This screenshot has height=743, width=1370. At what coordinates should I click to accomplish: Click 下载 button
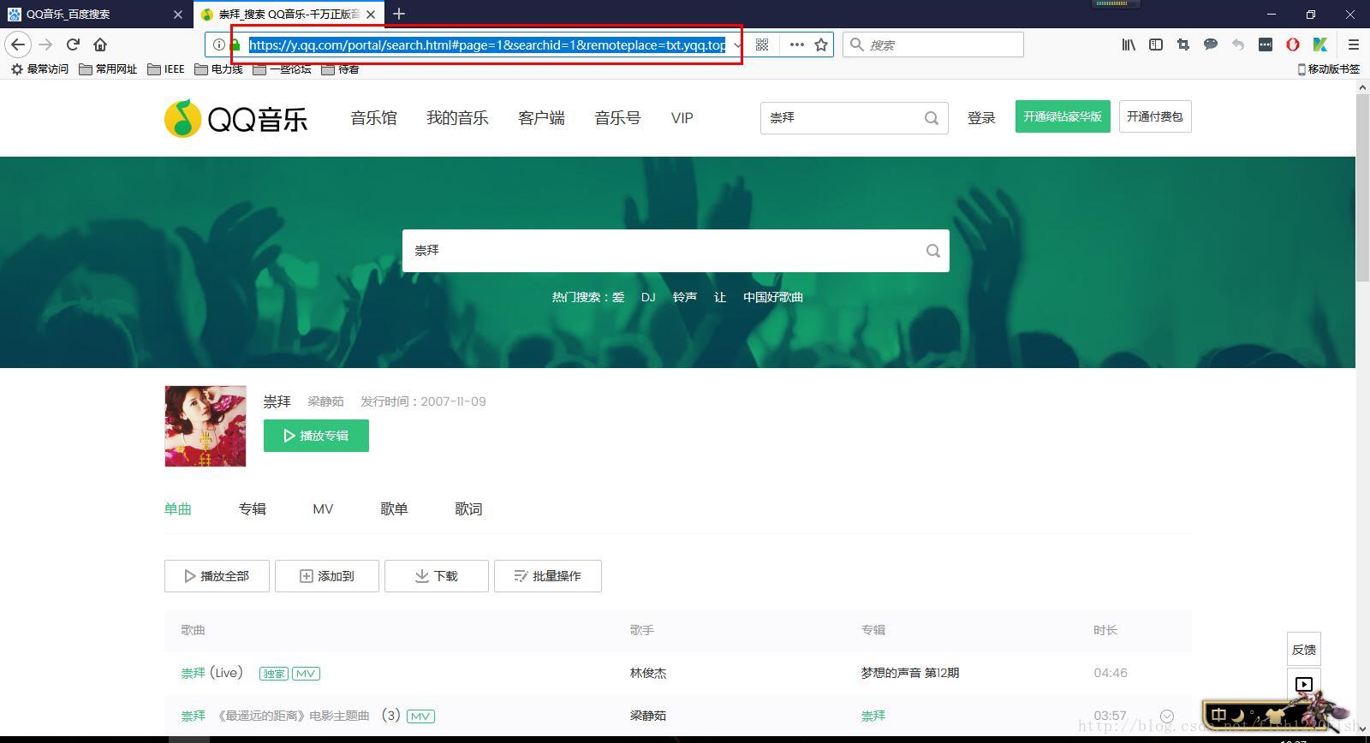coord(437,576)
